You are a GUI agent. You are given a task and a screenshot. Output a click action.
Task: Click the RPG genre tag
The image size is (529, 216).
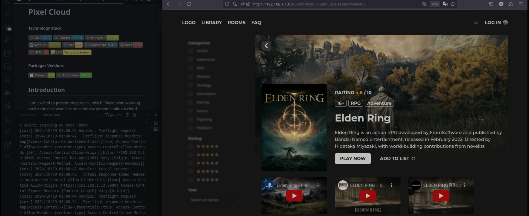pyautogui.click(x=356, y=103)
